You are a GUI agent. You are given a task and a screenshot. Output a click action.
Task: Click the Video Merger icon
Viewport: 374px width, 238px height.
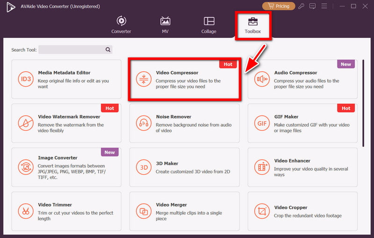(143, 211)
